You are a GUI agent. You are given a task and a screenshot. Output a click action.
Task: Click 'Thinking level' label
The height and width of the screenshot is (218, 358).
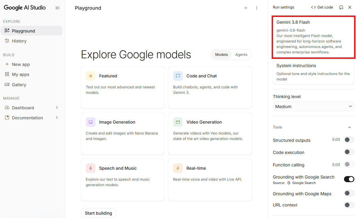(287, 97)
